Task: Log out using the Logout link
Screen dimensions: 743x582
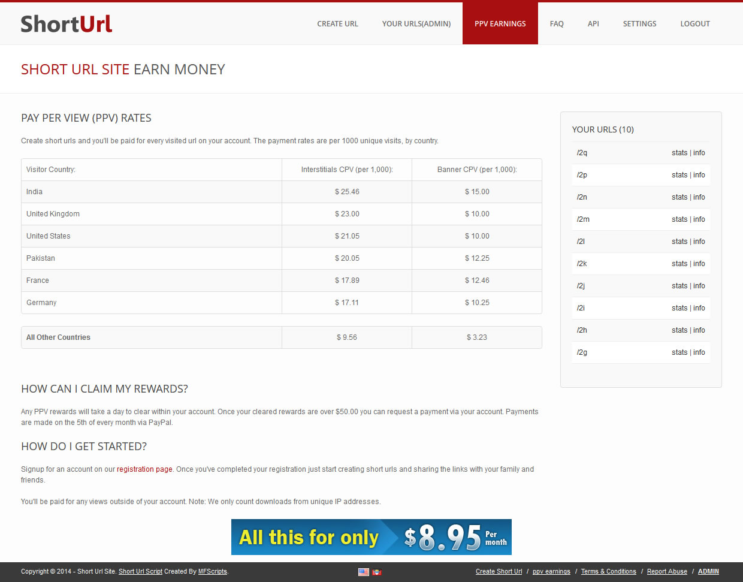Action: click(694, 24)
